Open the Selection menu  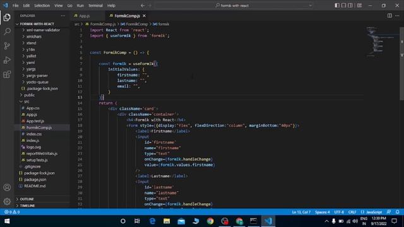pyautogui.click(x=42, y=6)
